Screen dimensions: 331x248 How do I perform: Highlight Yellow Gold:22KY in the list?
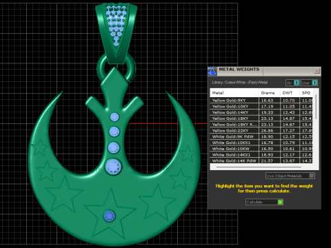(261, 130)
